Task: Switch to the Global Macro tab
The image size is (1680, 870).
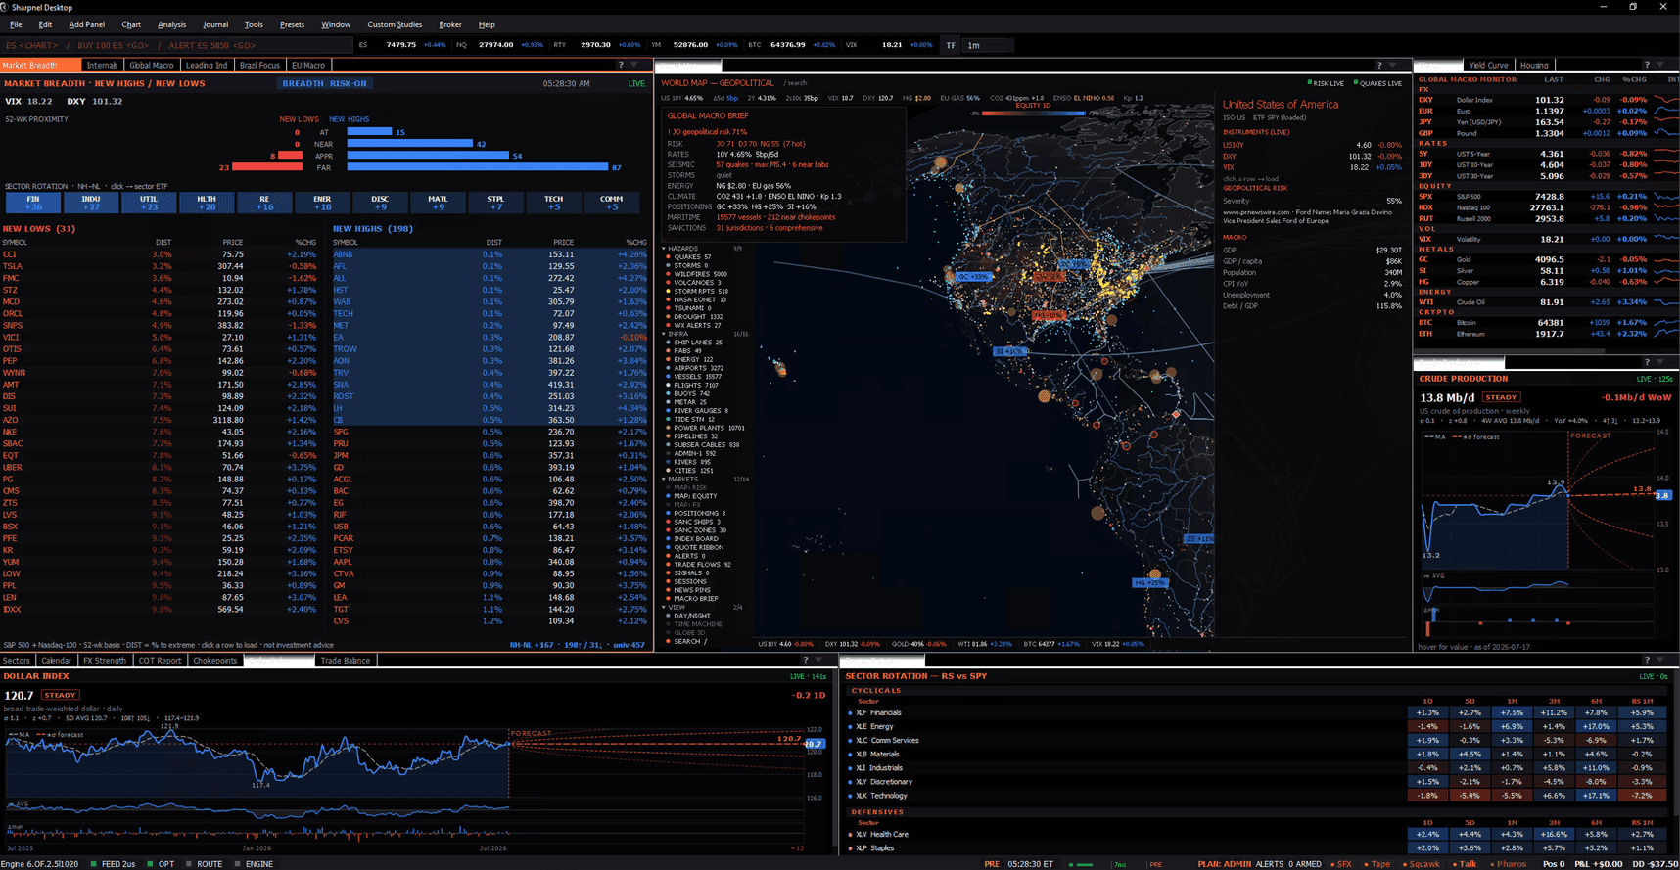Action: [152, 66]
